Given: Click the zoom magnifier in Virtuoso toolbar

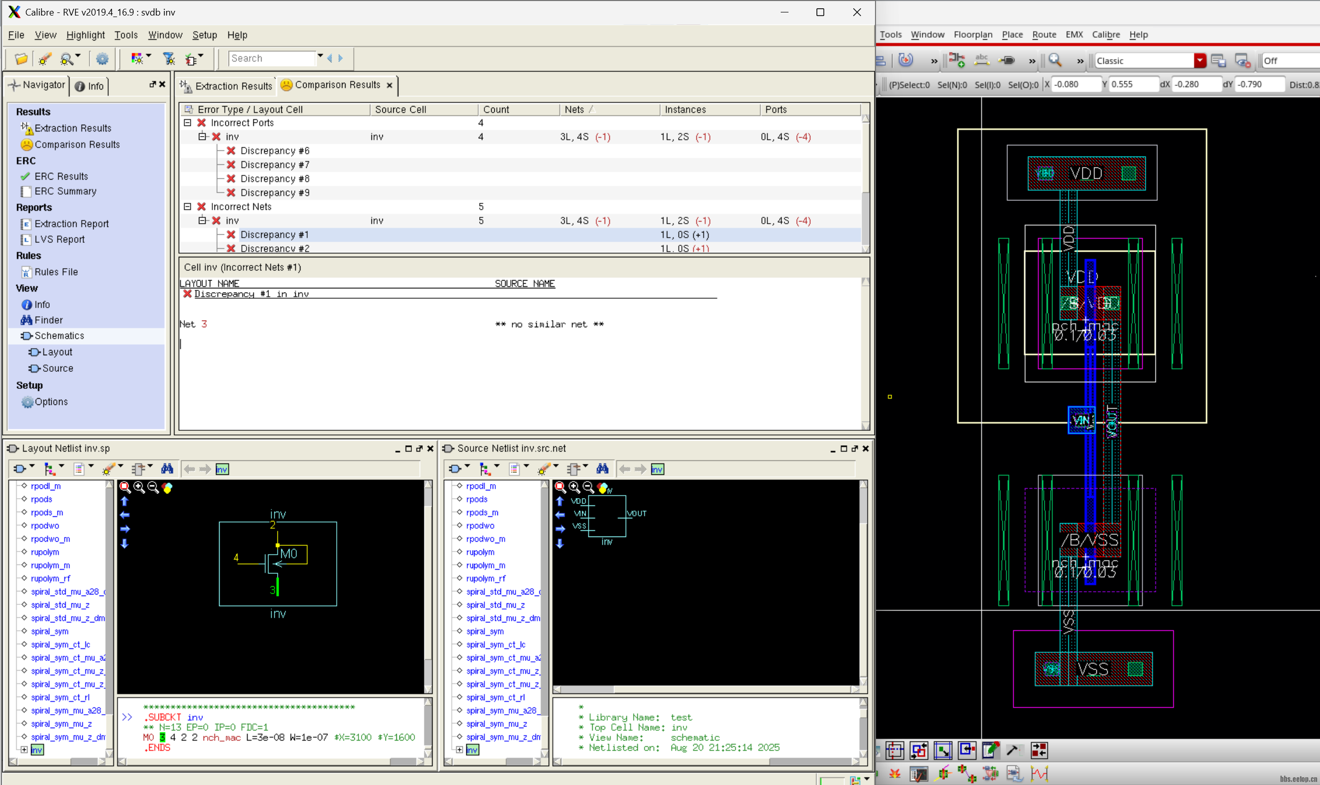Looking at the screenshot, I should 1055,60.
